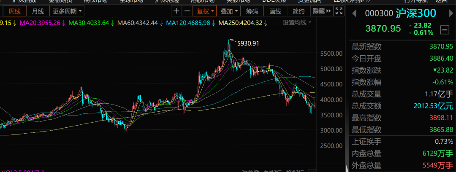This screenshot has width=456, height=172.
Task: Click the 3000.00 price axis label
Action: (x=331, y=130)
